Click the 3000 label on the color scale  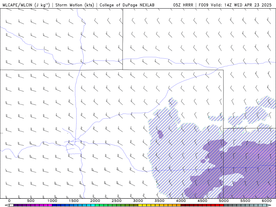138,201
